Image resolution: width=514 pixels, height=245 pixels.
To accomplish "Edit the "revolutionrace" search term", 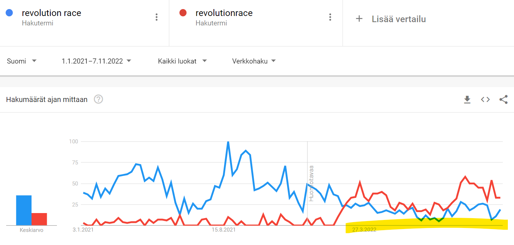I will [224, 13].
